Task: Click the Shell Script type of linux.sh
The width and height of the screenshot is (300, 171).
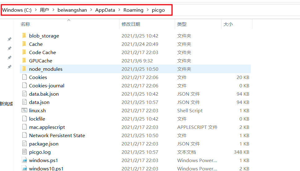Action: 190,110
